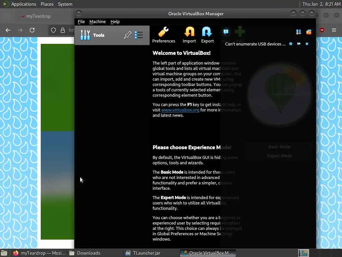Click Firefox Forward arrow in browser window
Viewport: 342px width, 257px height.
pos(20,30)
